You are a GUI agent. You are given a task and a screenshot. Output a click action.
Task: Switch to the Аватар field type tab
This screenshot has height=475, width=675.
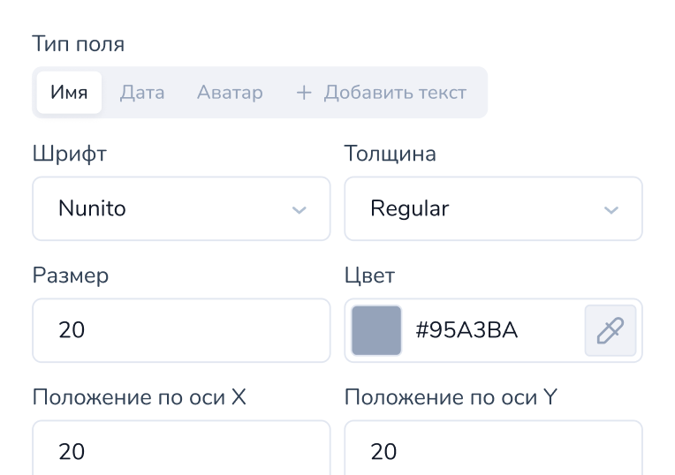tap(230, 93)
